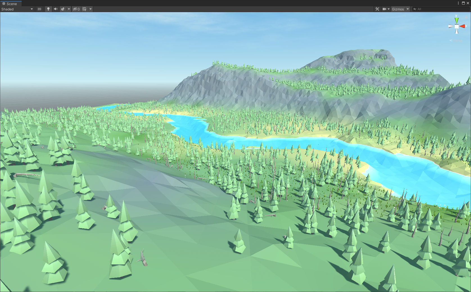This screenshot has width=471, height=292.
Task: Open the Shaded draw mode dropdown
Action: pos(17,9)
